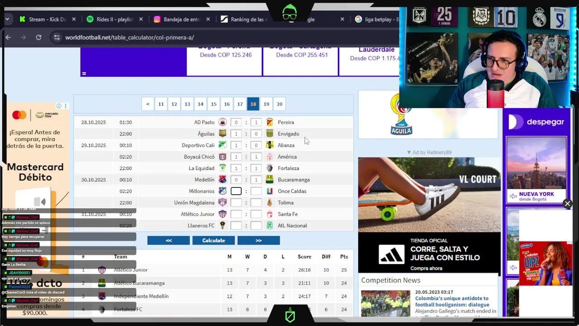Select matchday 12 in pagination

pyautogui.click(x=174, y=104)
